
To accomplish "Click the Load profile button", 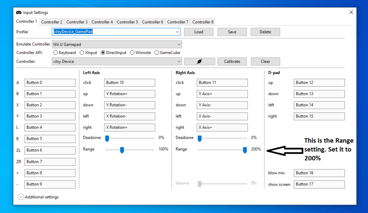I will click(x=199, y=32).
